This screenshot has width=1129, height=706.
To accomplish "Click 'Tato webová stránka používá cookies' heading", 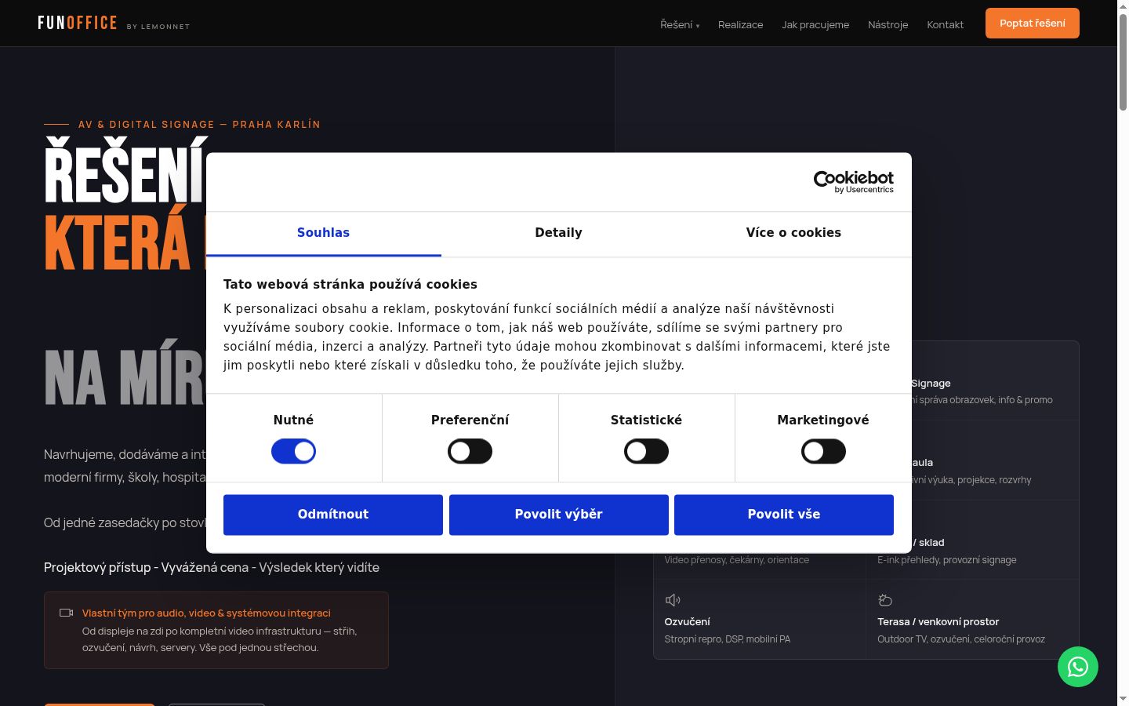I will (x=350, y=284).
